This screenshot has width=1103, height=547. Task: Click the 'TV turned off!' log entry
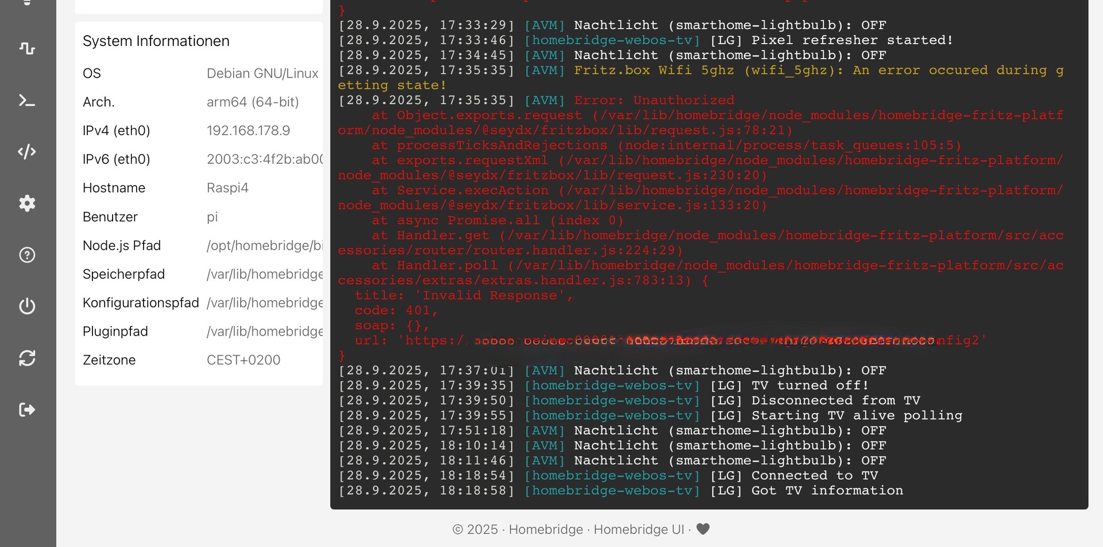809,386
